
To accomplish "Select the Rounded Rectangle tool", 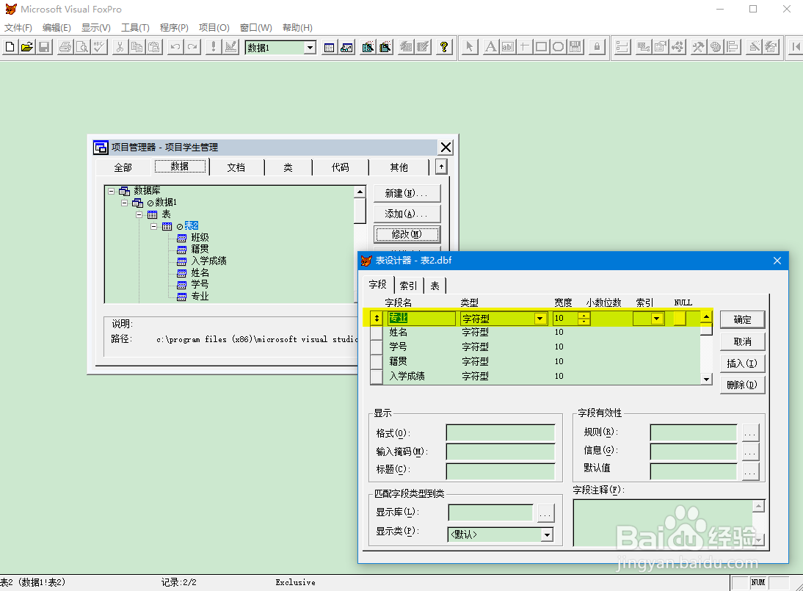I will click(x=558, y=47).
